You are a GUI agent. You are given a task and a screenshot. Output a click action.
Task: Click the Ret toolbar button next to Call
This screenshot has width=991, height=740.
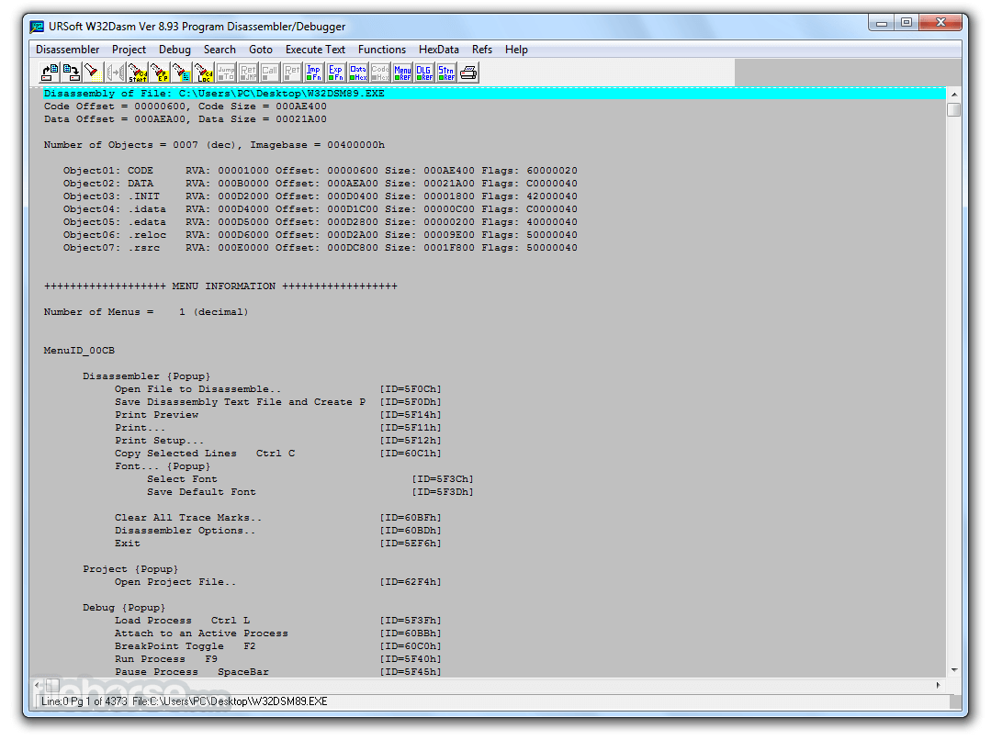point(292,73)
